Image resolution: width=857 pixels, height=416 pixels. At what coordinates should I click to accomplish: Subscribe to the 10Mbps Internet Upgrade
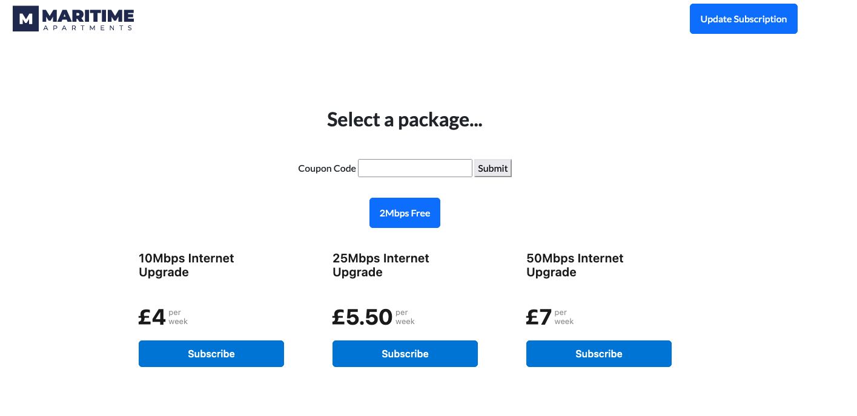coord(211,354)
